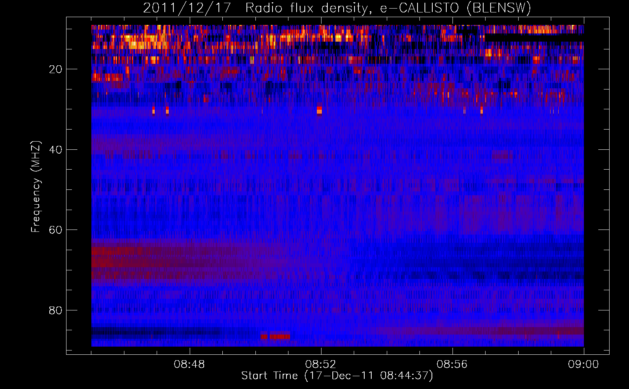The image size is (629, 389).
Task: Click the 08:56 time tick label
Action: 452,364
